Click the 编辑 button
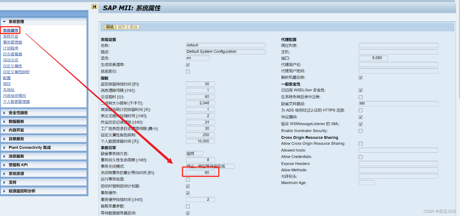This screenshot has height=216, width=460. 110,27
